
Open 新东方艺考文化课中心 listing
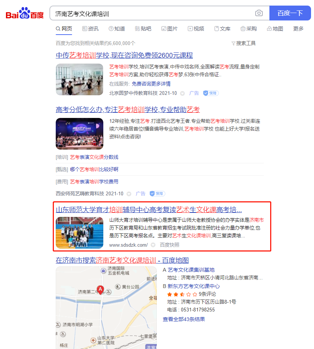194,286
